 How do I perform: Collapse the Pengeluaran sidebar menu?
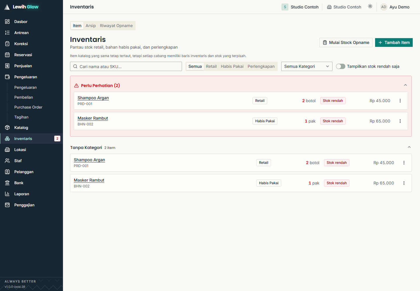click(x=32, y=77)
